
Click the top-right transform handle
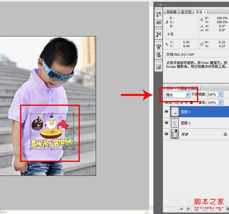pos(74,114)
